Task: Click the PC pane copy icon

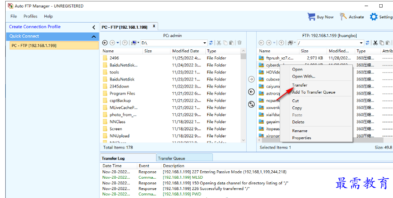Action: (225, 43)
